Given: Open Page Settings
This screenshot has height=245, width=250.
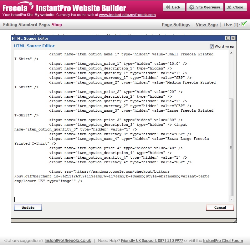Looking at the screenshot, I should 176,24.
